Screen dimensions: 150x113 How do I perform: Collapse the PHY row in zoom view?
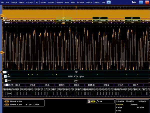pyautogui.click(x=6, y=80)
